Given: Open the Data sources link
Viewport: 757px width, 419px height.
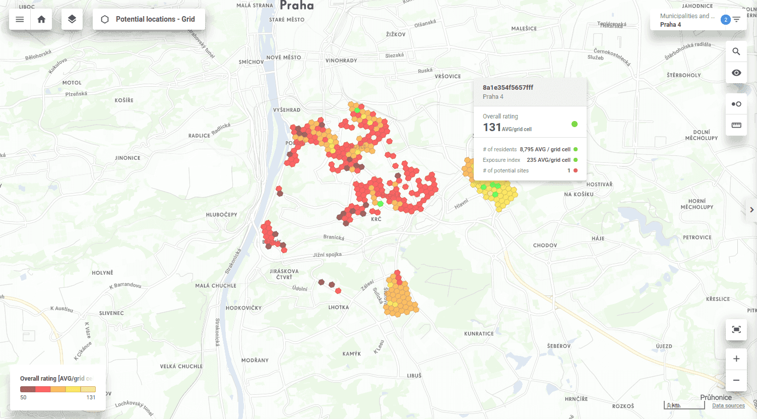Looking at the screenshot, I should coord(728,405).
